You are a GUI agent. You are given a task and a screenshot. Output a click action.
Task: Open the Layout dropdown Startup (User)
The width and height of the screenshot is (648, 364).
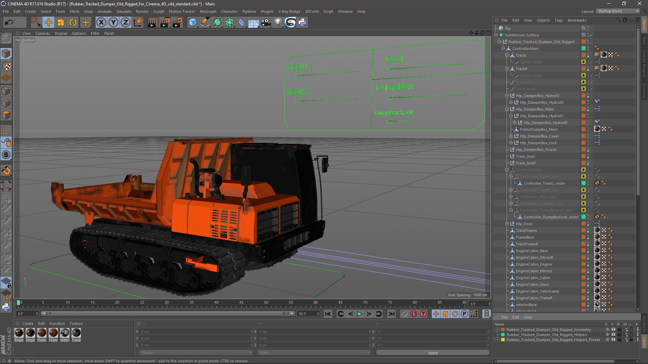(618, 11)
